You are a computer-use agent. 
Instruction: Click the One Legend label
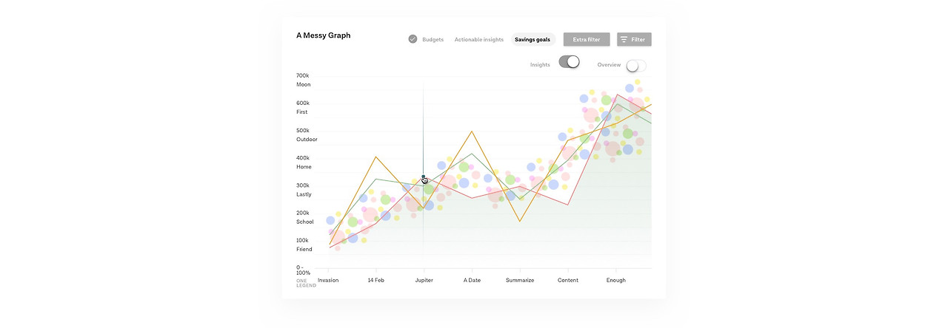click(306, 283)
